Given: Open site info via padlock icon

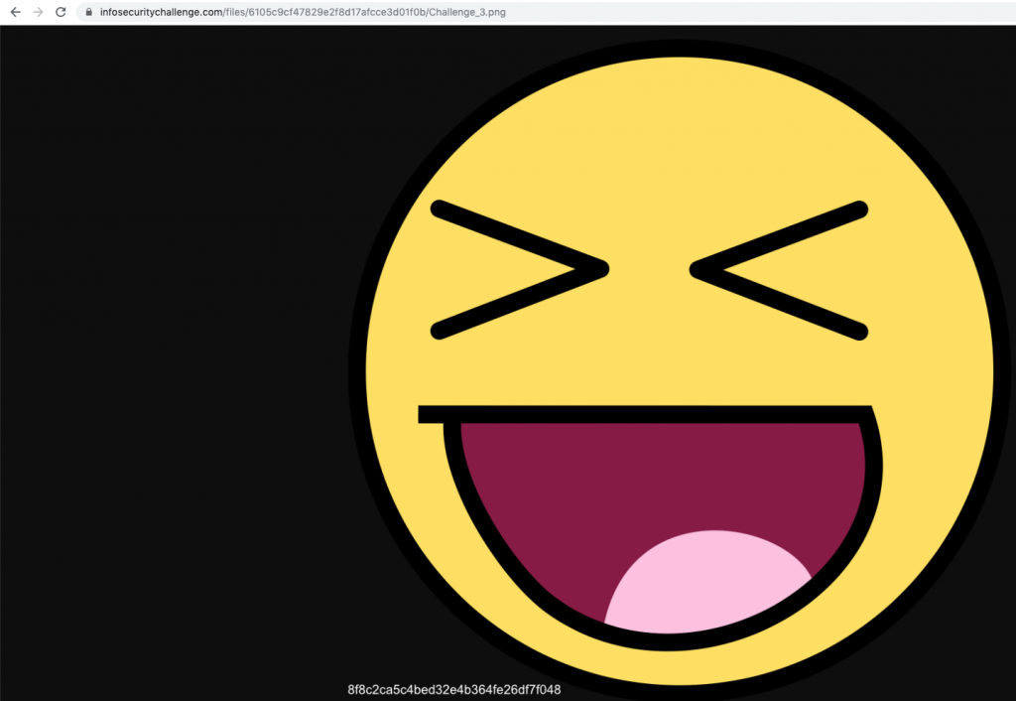Looking at the screenshot, I should pos(88,12).
